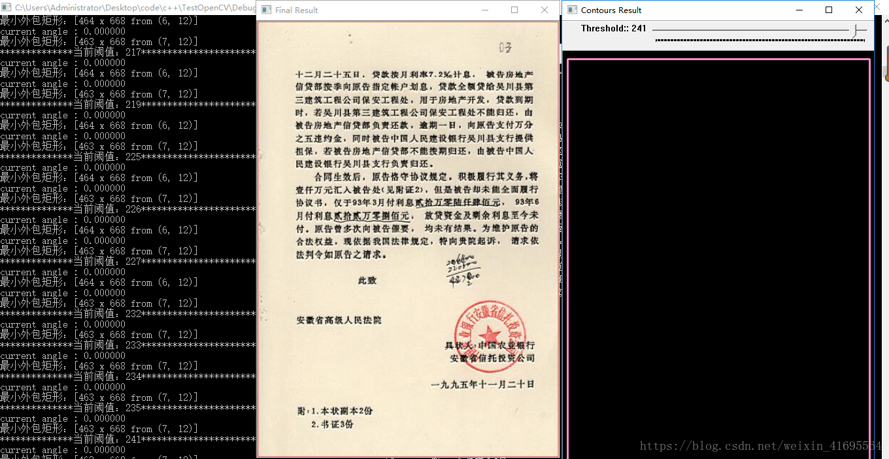
Task: Click '附:1.本状副本2份' in the document
Action: click(x=335, y=411)
